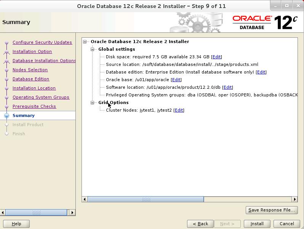The height and width of the screenshot is (229, 304).
Task: Click the Save Response File button
Action: pos(272,210)
